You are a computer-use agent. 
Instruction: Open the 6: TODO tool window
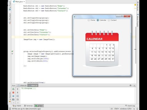click(17, 106)
